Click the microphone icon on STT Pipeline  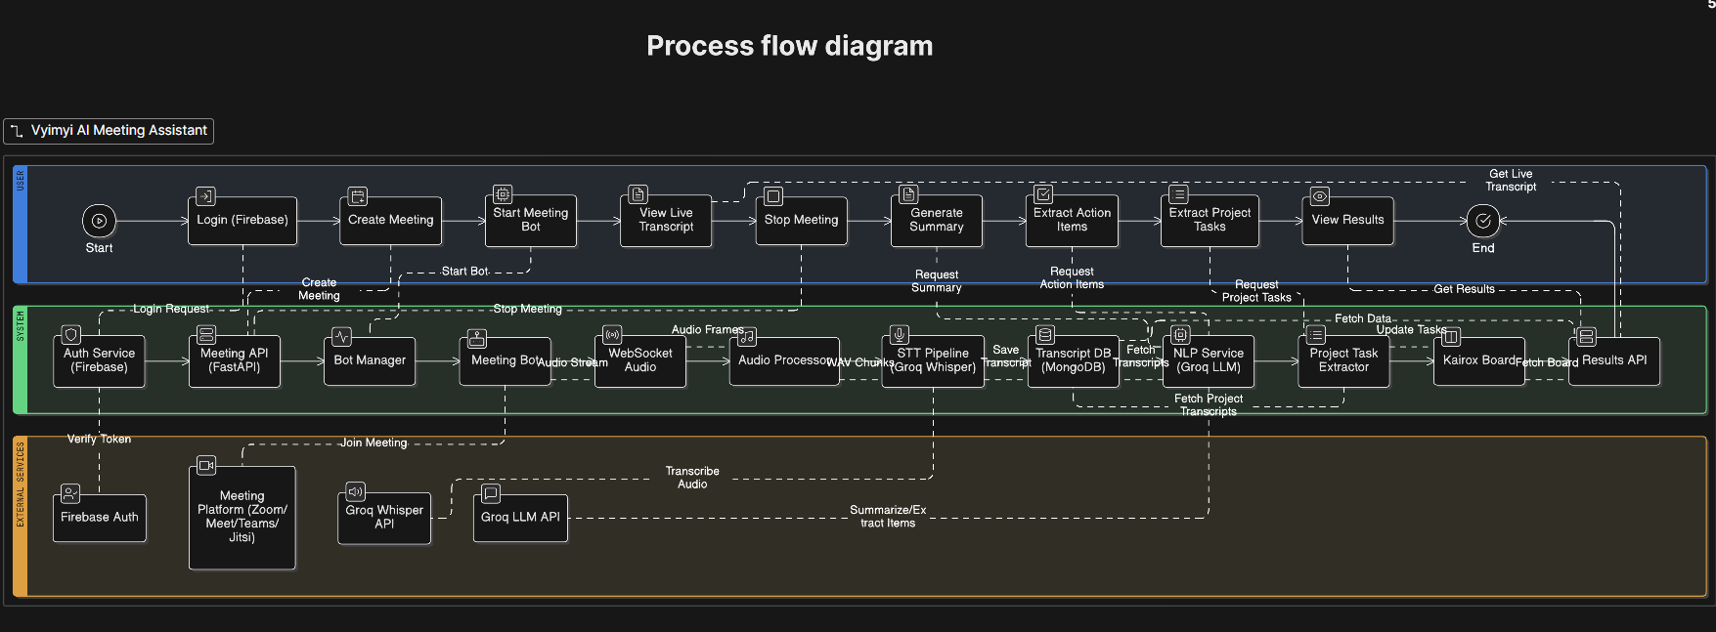(x=900, y=335)
